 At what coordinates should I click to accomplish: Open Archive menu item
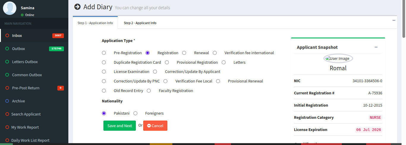tap(34, 101)
